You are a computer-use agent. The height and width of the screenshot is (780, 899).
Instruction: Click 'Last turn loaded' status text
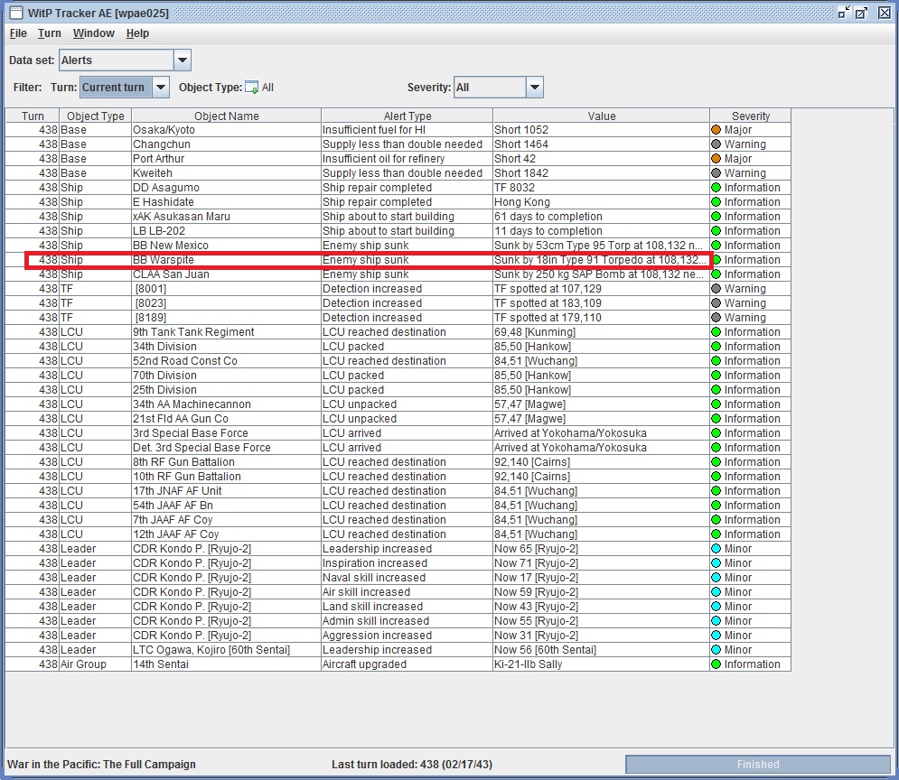coord(412,765)
